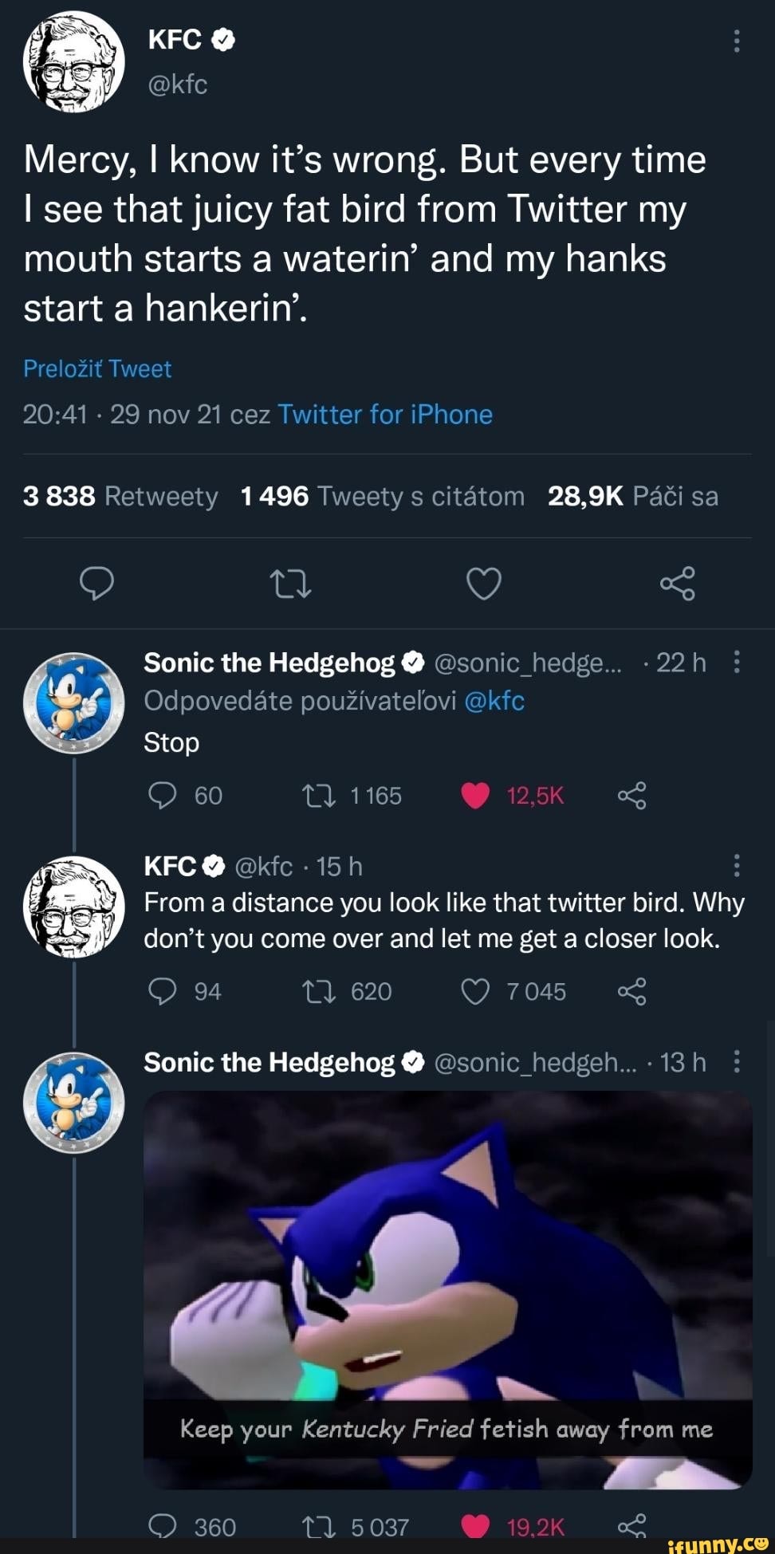This screenshot has height=1554, width=775.
Task: Open options menu on KFC's 15h reply
Action: point(737,867)
